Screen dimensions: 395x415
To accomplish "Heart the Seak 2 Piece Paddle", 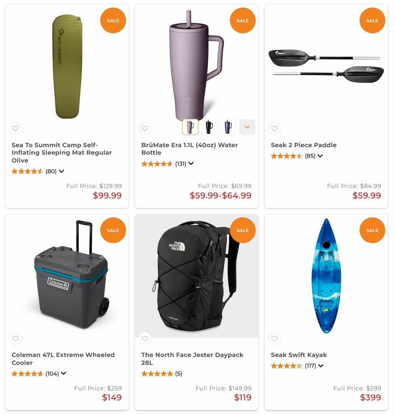I will click(x=275, y=128).
